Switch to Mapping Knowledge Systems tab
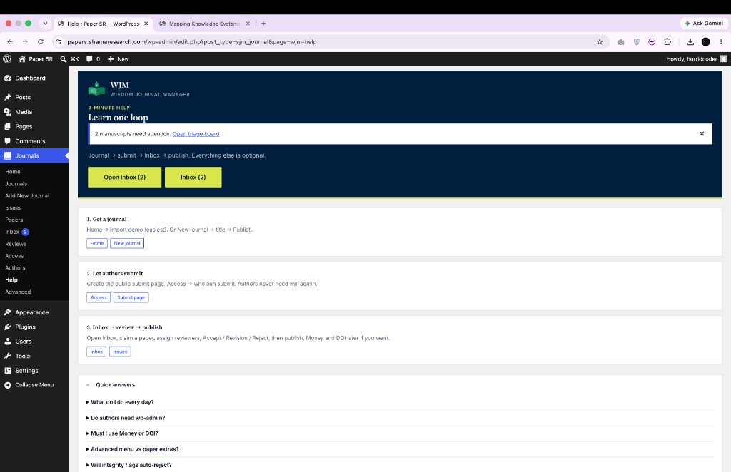 204,24
